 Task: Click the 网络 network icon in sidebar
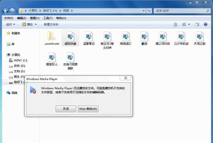coord(8,93)
